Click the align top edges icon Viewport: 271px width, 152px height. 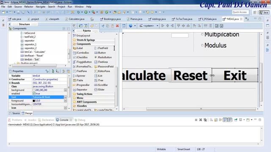[179, 26]
